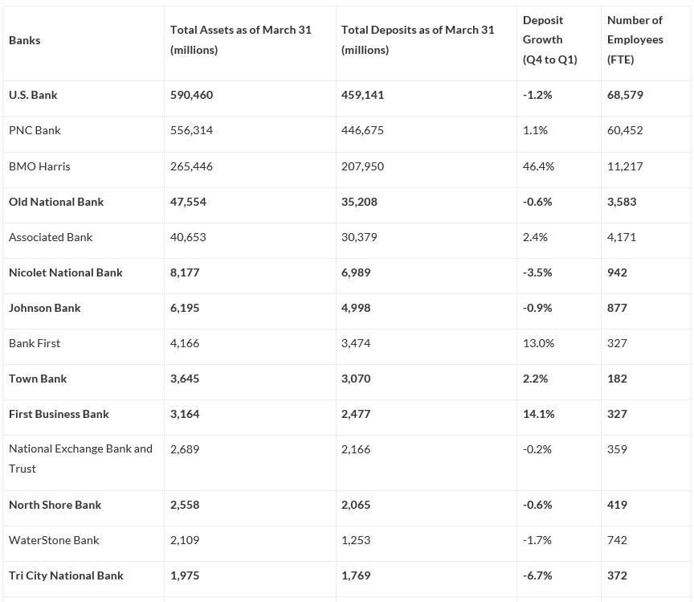
Task: Select BMO Harris deposit growth 46.4%
Action: [538, 166]
